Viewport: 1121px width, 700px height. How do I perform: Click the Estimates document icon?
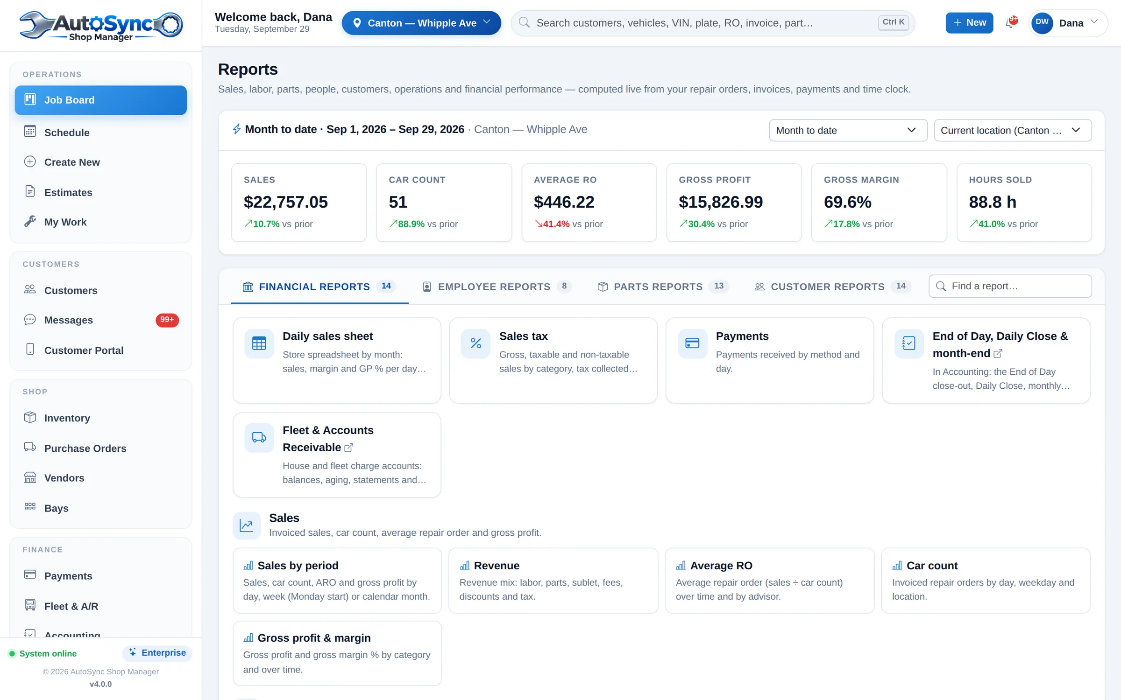[30, 191]
